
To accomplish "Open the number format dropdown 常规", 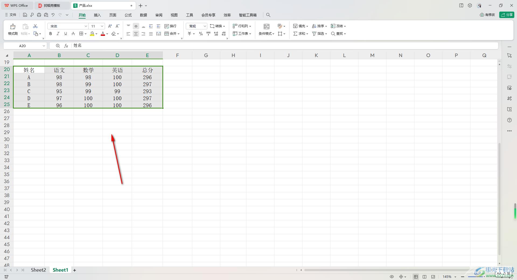I will 197,26.
